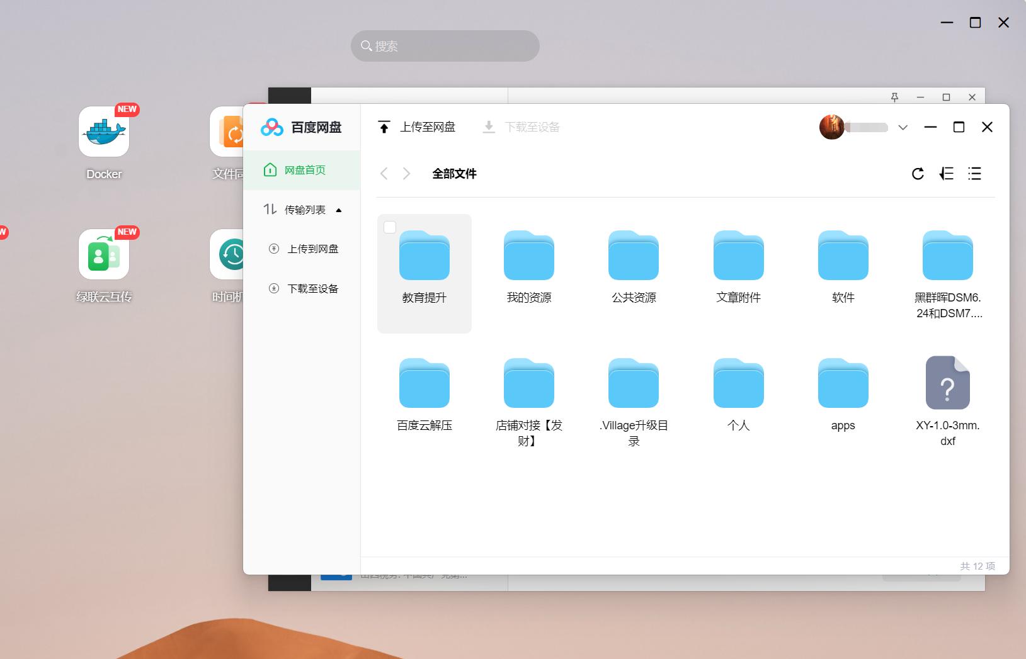Open the apps folder

point(842,393)
